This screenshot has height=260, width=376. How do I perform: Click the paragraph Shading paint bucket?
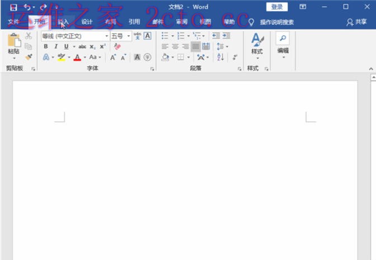tap(165, 57)
